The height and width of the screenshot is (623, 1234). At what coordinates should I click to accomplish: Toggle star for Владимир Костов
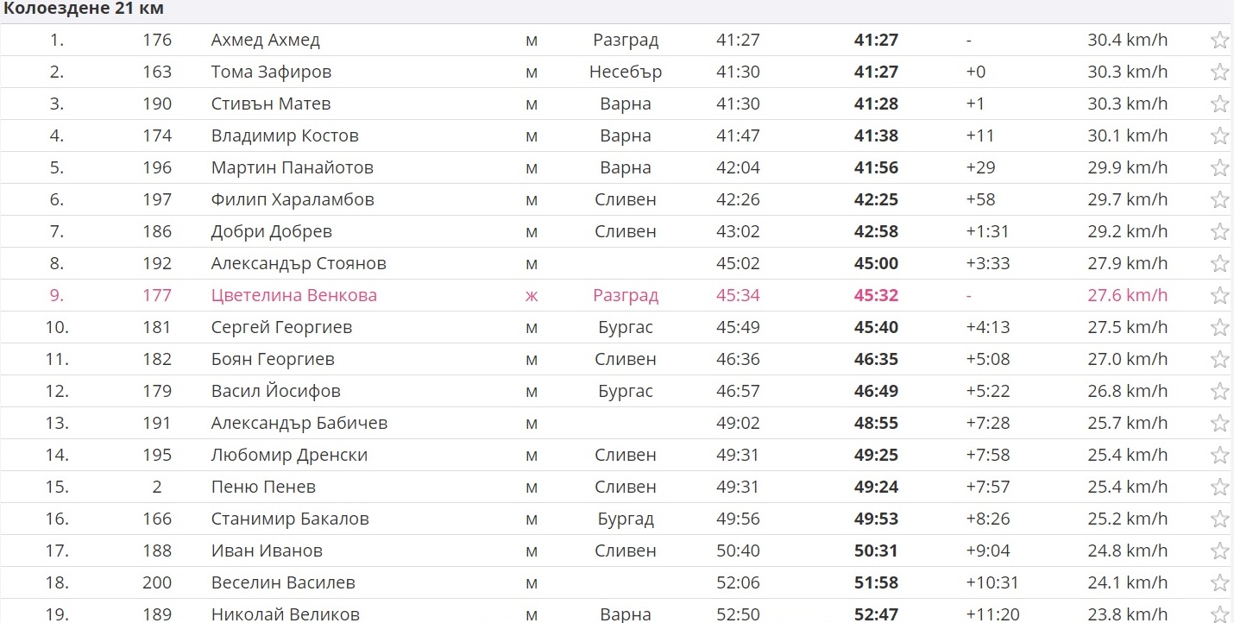pyautogui.click(x=1218, y=135)
